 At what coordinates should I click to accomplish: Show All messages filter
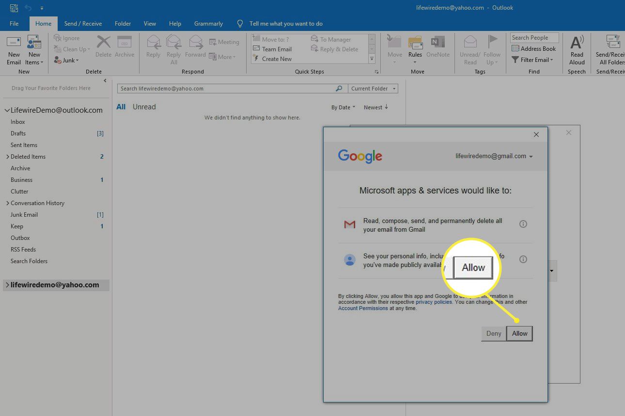121,107
